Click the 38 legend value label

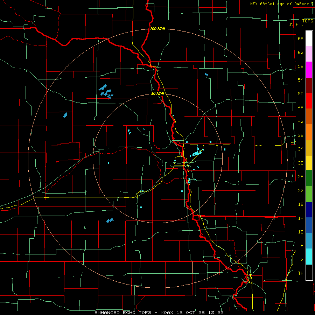[301, 135]
